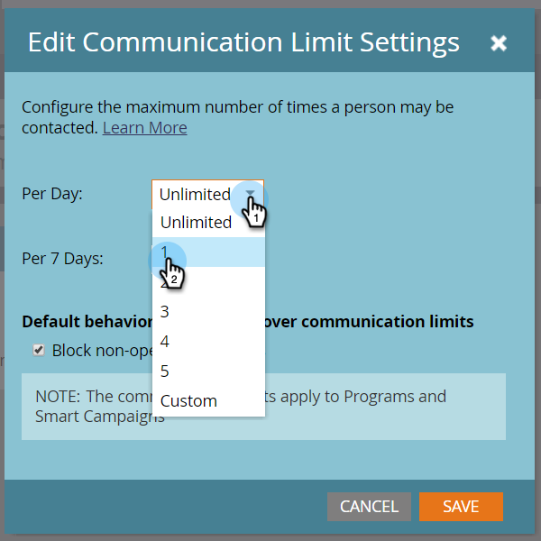The width and height of the screenshot is (541, 541).
Task: Save the communication limit settings
Action: click(x=461, y=507)
